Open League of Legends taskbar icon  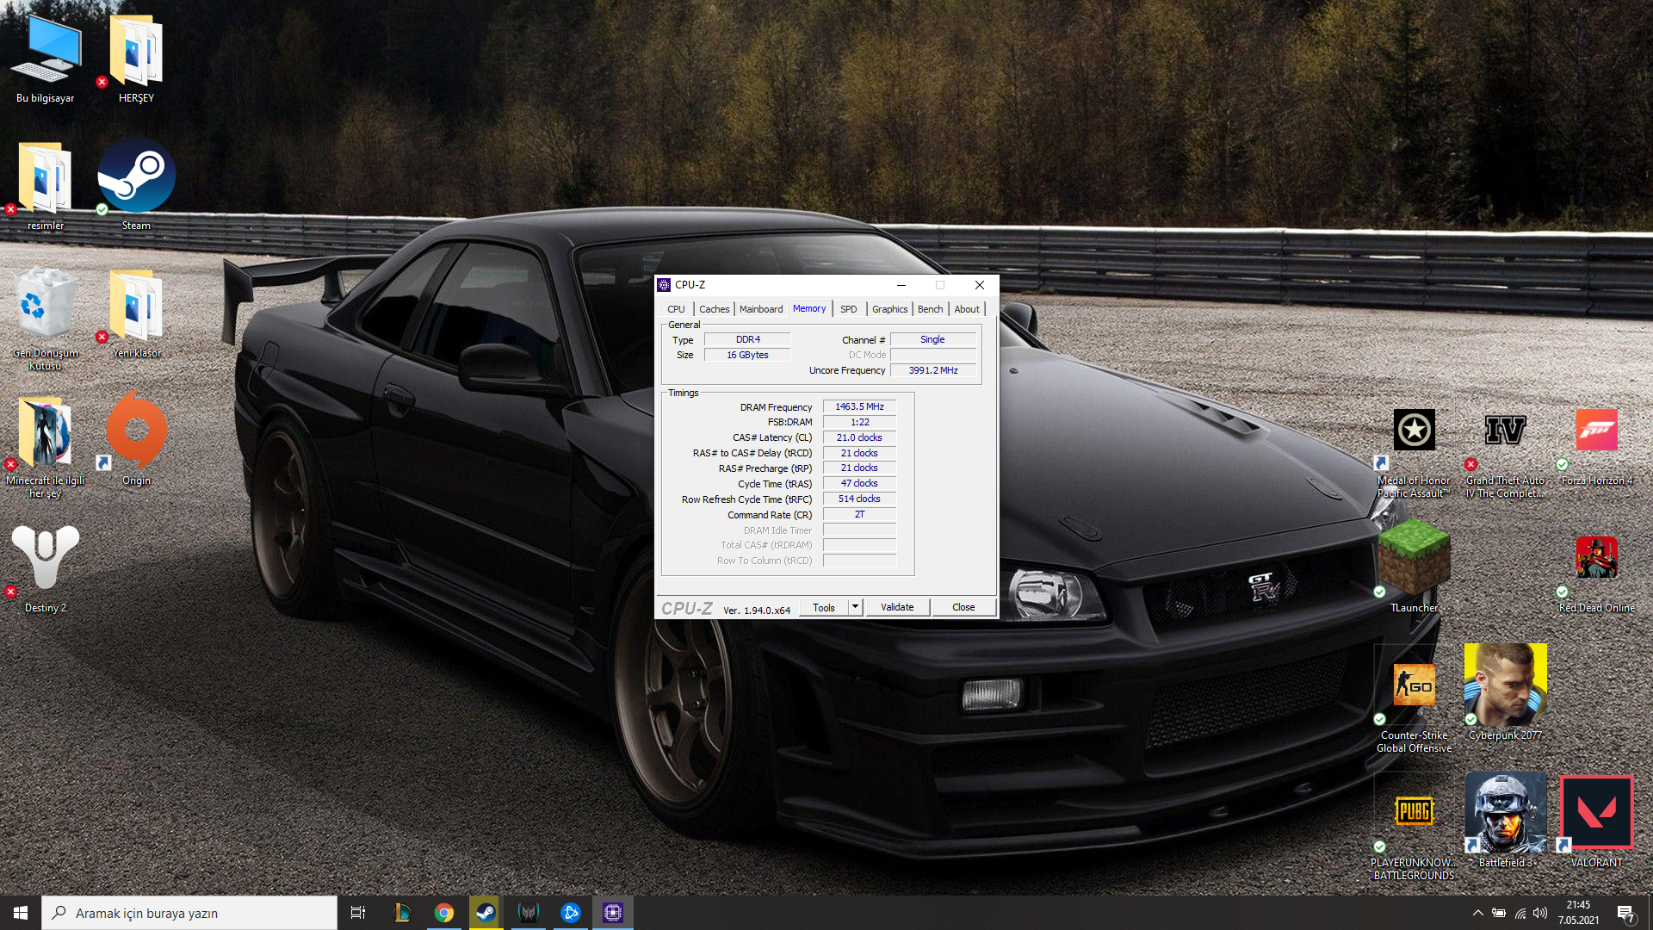(401, 913)
